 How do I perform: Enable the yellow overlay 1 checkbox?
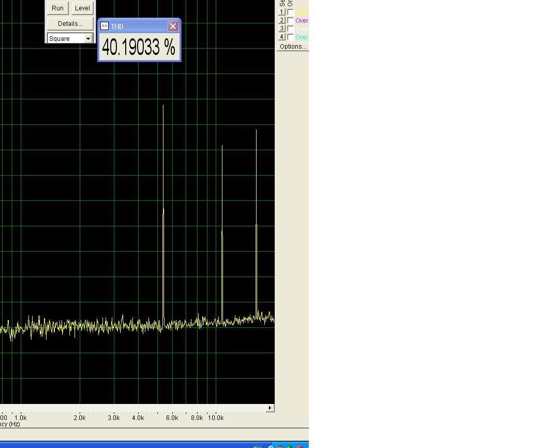(x=290, y=12)
